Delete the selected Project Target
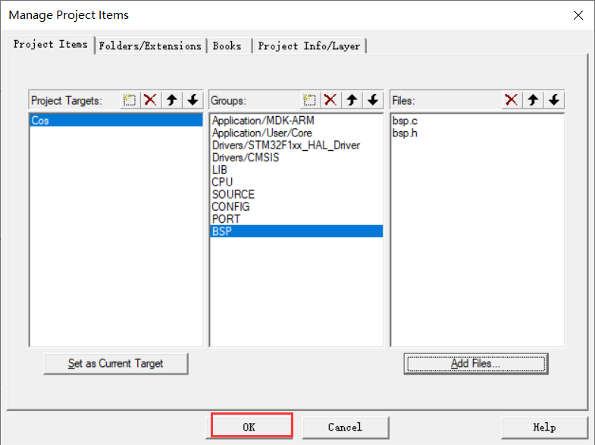The height and width of the screenshot is (445, 595). [x=151, y=100]
